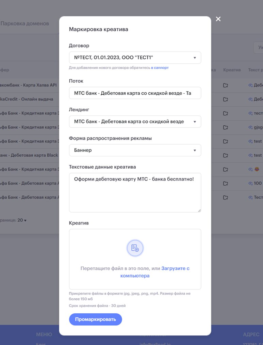Open the rows per page dropdown showing 20
263x345 pixels.
22,220
